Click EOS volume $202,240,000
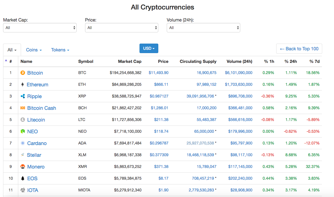The image size is (334, 197). [240, 178]
